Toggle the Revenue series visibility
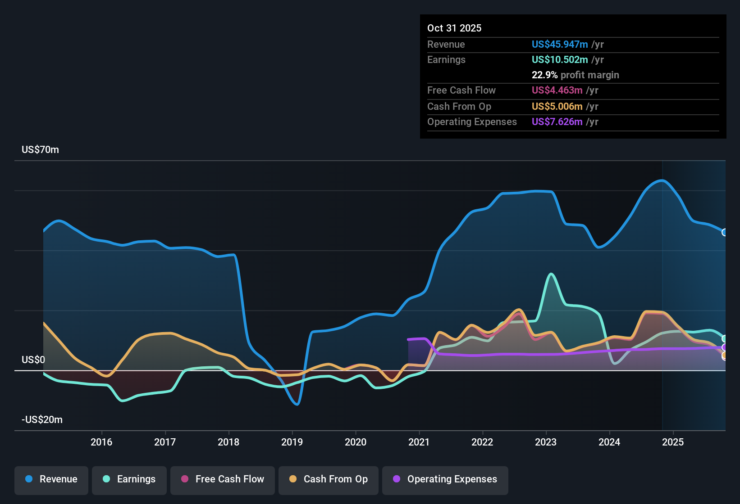The image size is (740, 504). pos(51,479)
